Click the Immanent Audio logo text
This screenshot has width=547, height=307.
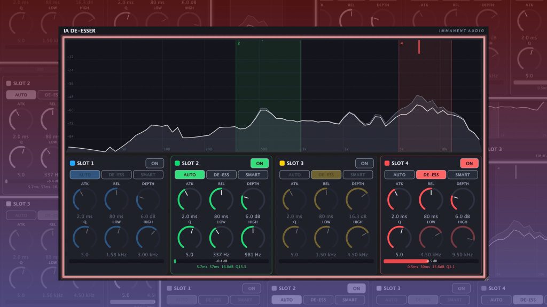(462, 30)
